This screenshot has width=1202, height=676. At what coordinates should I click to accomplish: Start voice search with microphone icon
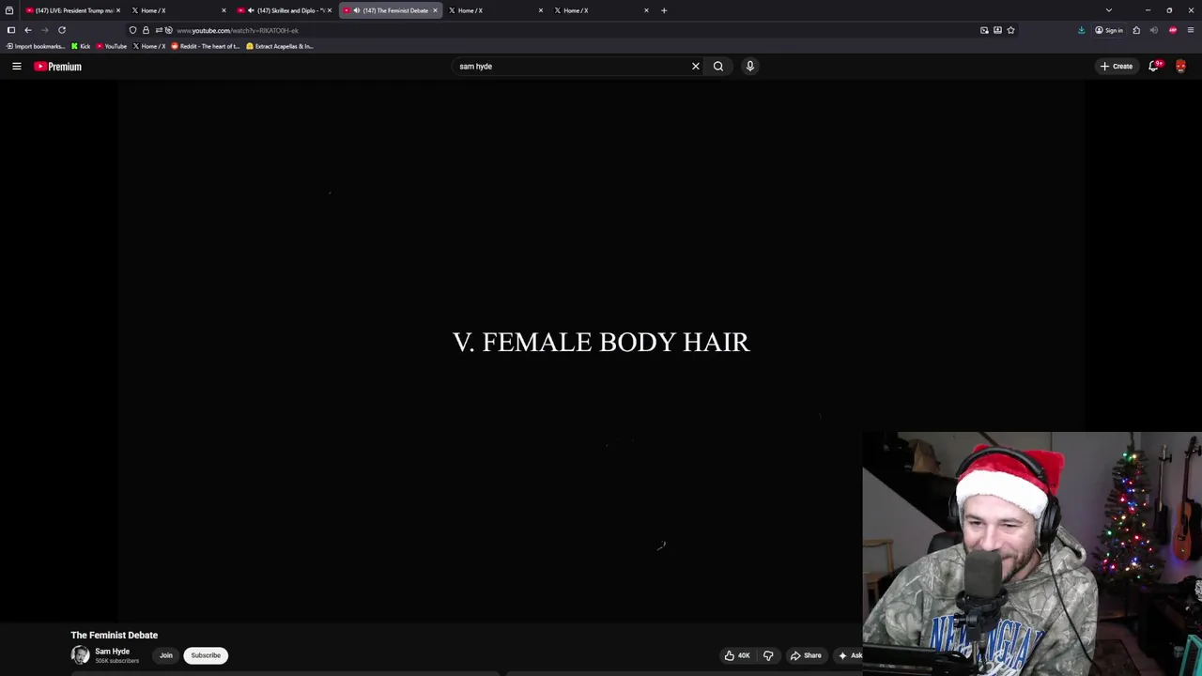point(750,67)
